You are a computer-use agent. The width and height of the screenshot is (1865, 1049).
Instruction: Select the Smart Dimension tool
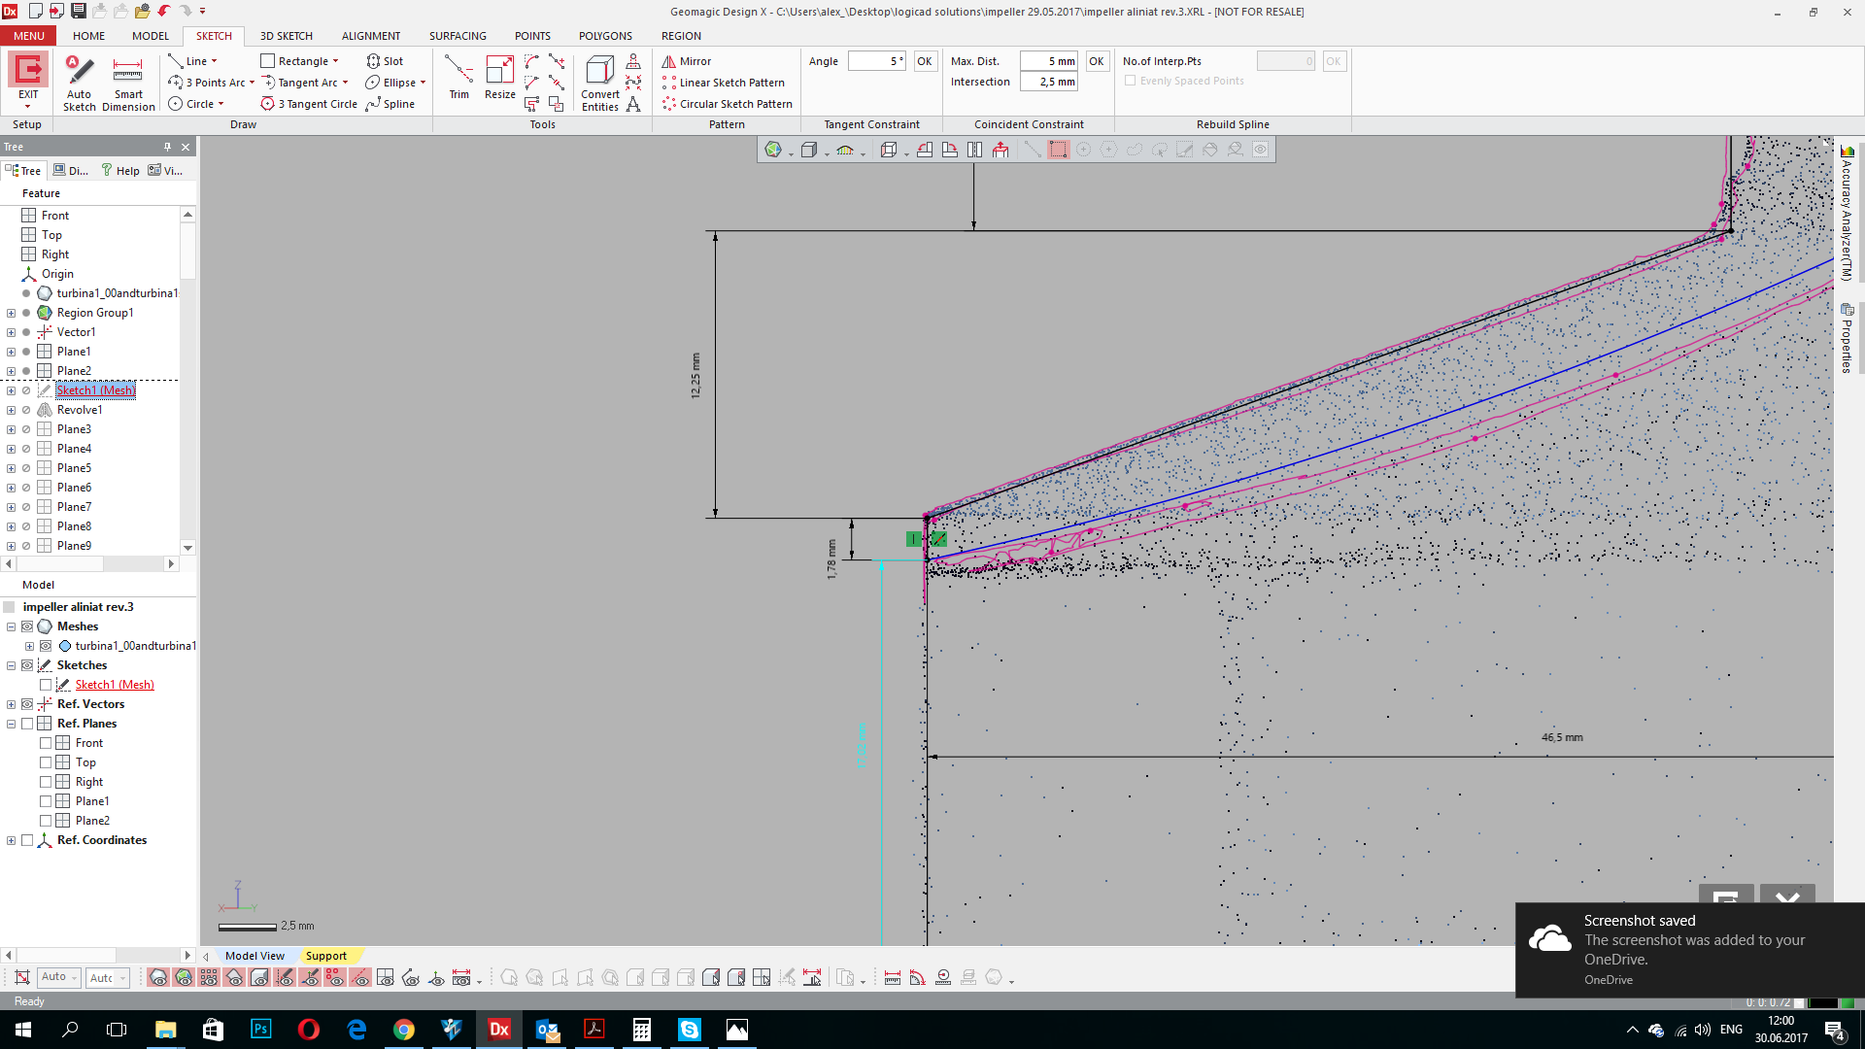click(x=128, y=84)
